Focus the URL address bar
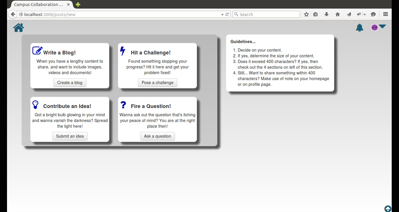399x212 pixels. point(118,14)
